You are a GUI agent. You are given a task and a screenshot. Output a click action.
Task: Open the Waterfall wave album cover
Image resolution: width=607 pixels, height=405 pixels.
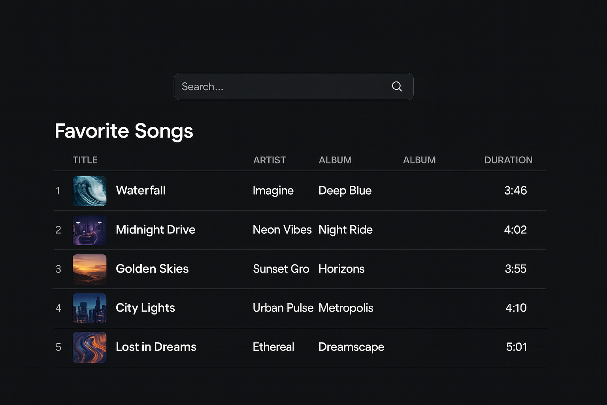[90, 191]
